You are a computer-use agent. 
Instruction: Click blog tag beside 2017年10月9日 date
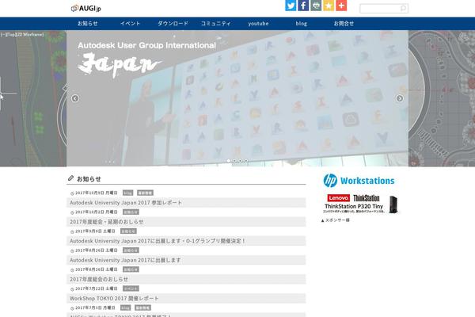127,193
